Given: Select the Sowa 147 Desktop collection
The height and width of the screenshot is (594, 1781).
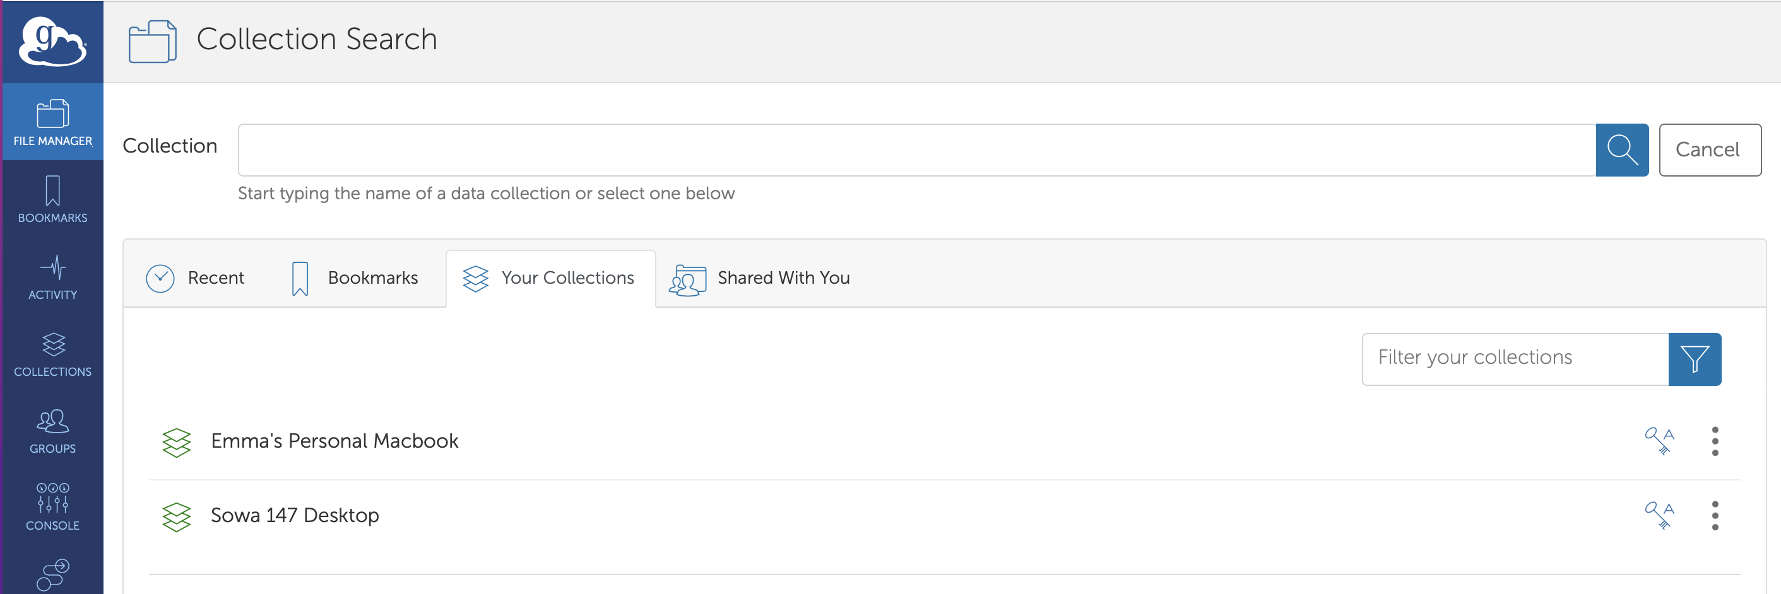Looking at the screenshot, I should 295,515.
